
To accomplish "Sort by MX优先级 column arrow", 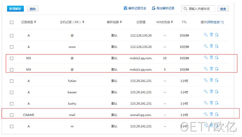I will pos(172,22).
